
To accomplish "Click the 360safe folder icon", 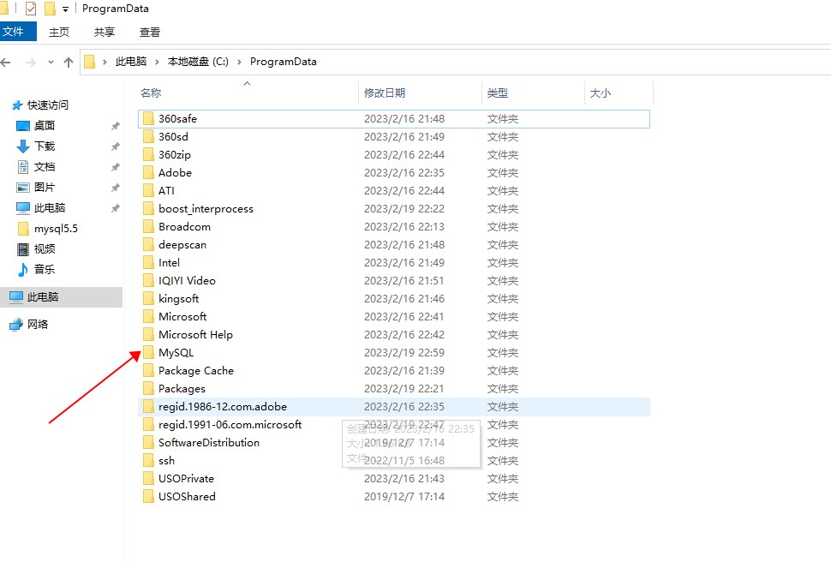I will 148,119.
